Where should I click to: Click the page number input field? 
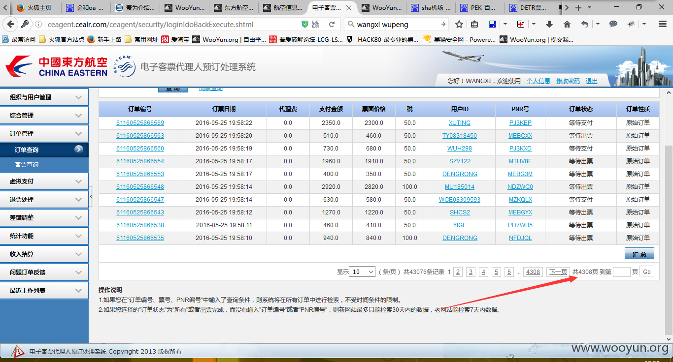621,271
